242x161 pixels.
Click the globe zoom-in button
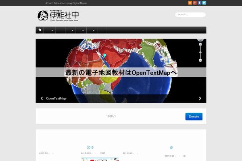[200, 44]
